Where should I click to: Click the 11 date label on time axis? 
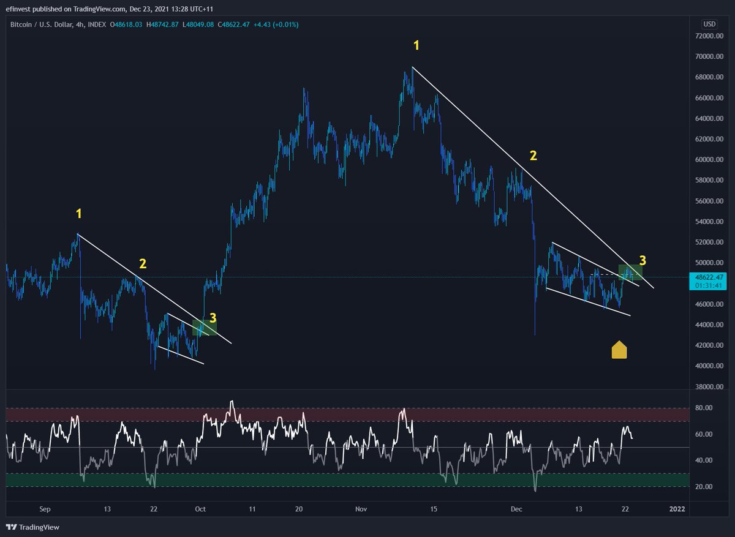coord(252,509)
